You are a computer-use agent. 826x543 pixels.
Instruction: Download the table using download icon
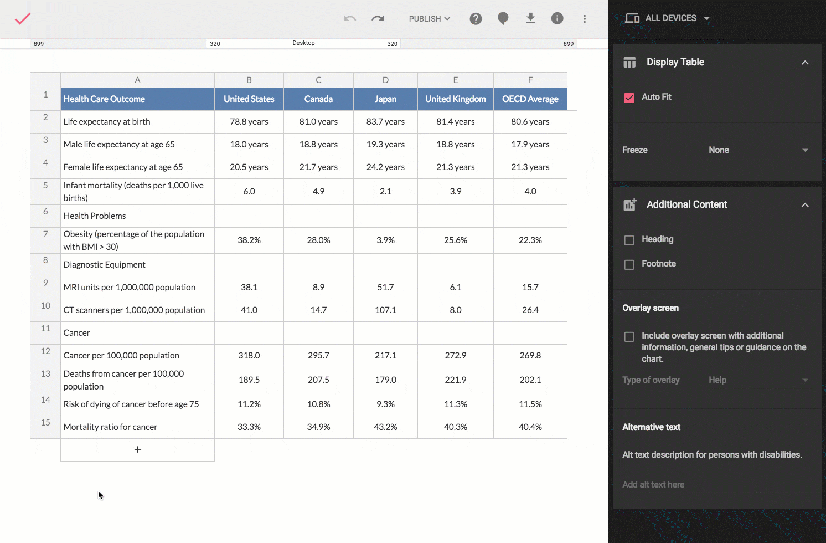click(x=530, y=19)
